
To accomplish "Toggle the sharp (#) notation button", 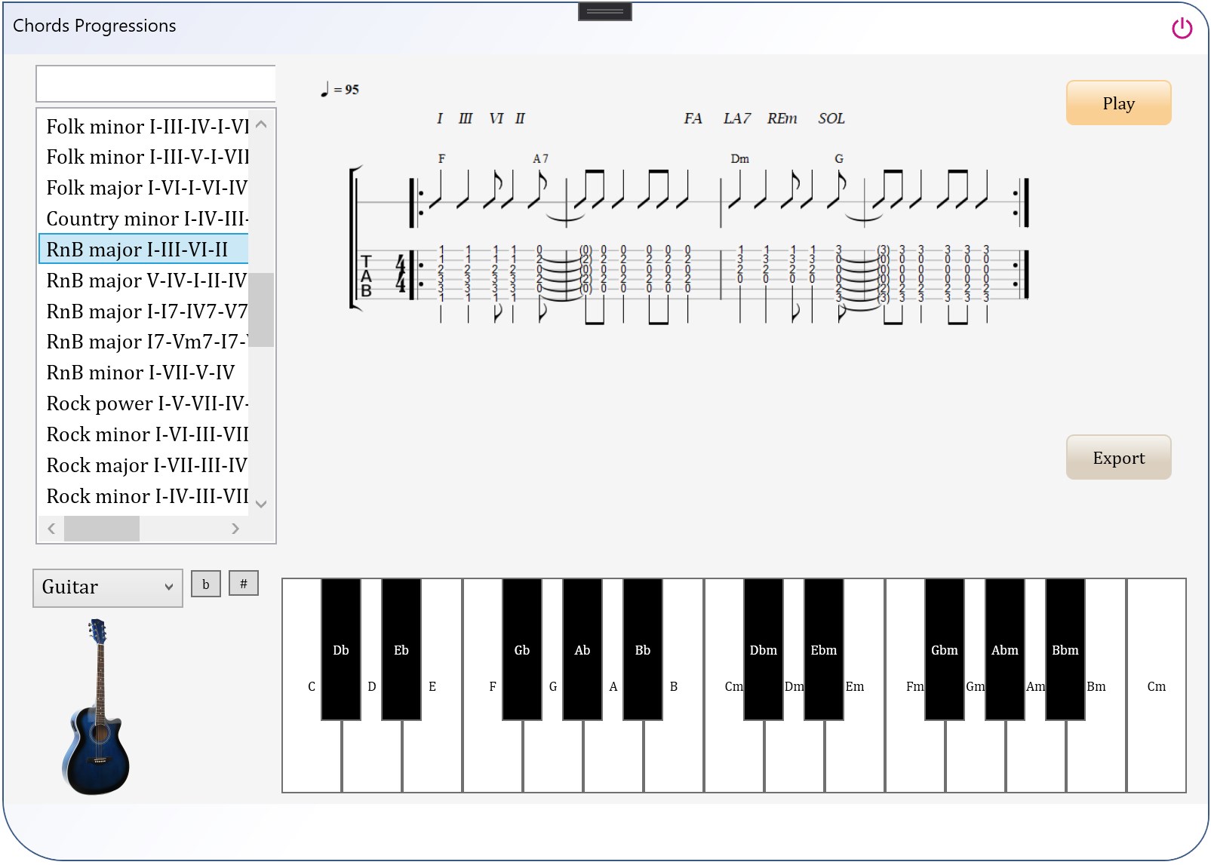I will [x=244, y=584].
